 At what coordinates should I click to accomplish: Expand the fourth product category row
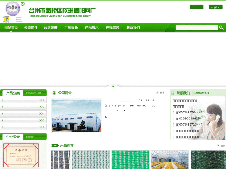click(x=23, y=120)
